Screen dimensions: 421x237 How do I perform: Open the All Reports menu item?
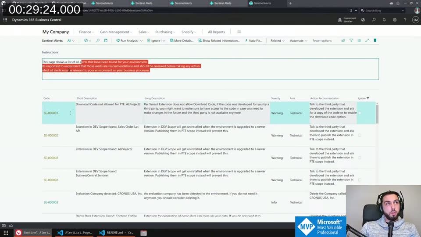pyautogui.click(x=216, y=32)
